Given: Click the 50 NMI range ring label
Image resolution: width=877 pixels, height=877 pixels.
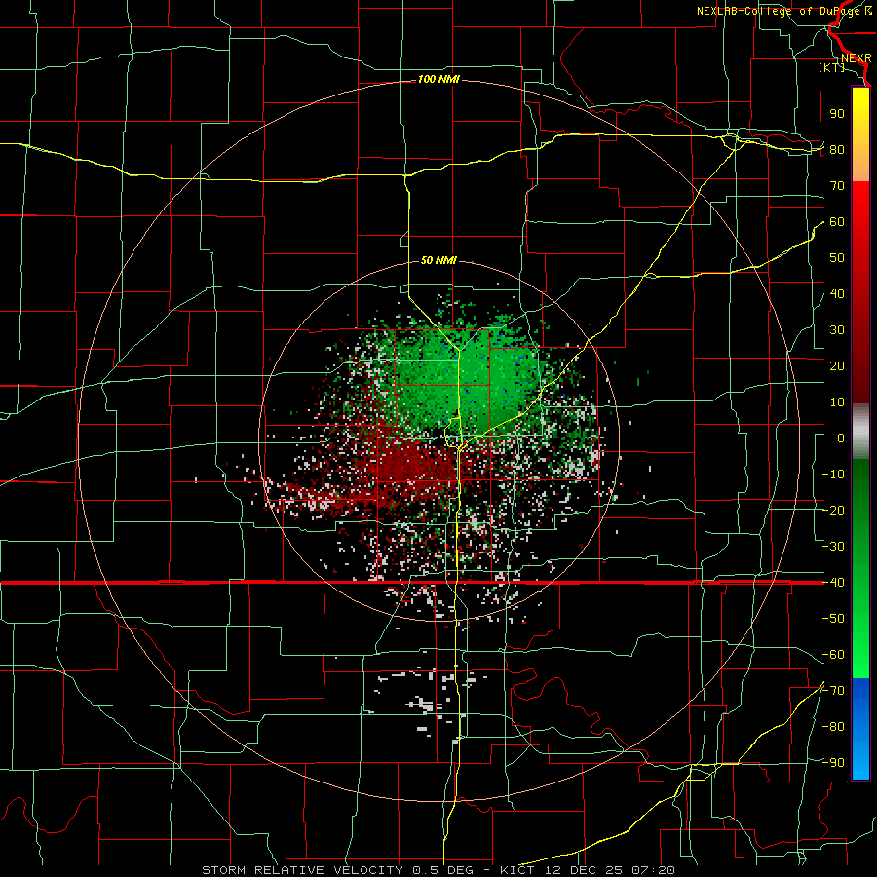Looking at the screenshot, I should [438, 260].
